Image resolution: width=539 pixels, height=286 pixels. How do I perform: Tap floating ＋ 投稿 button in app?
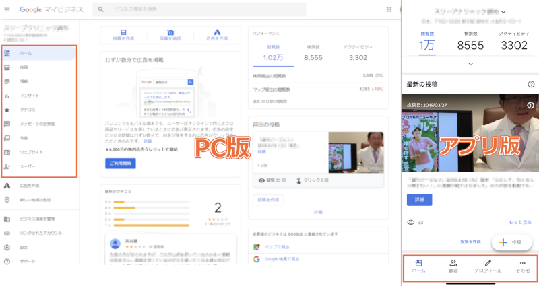point(512,242)
